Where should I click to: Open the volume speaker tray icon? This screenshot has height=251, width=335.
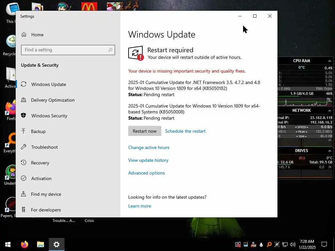pos(293,244)
